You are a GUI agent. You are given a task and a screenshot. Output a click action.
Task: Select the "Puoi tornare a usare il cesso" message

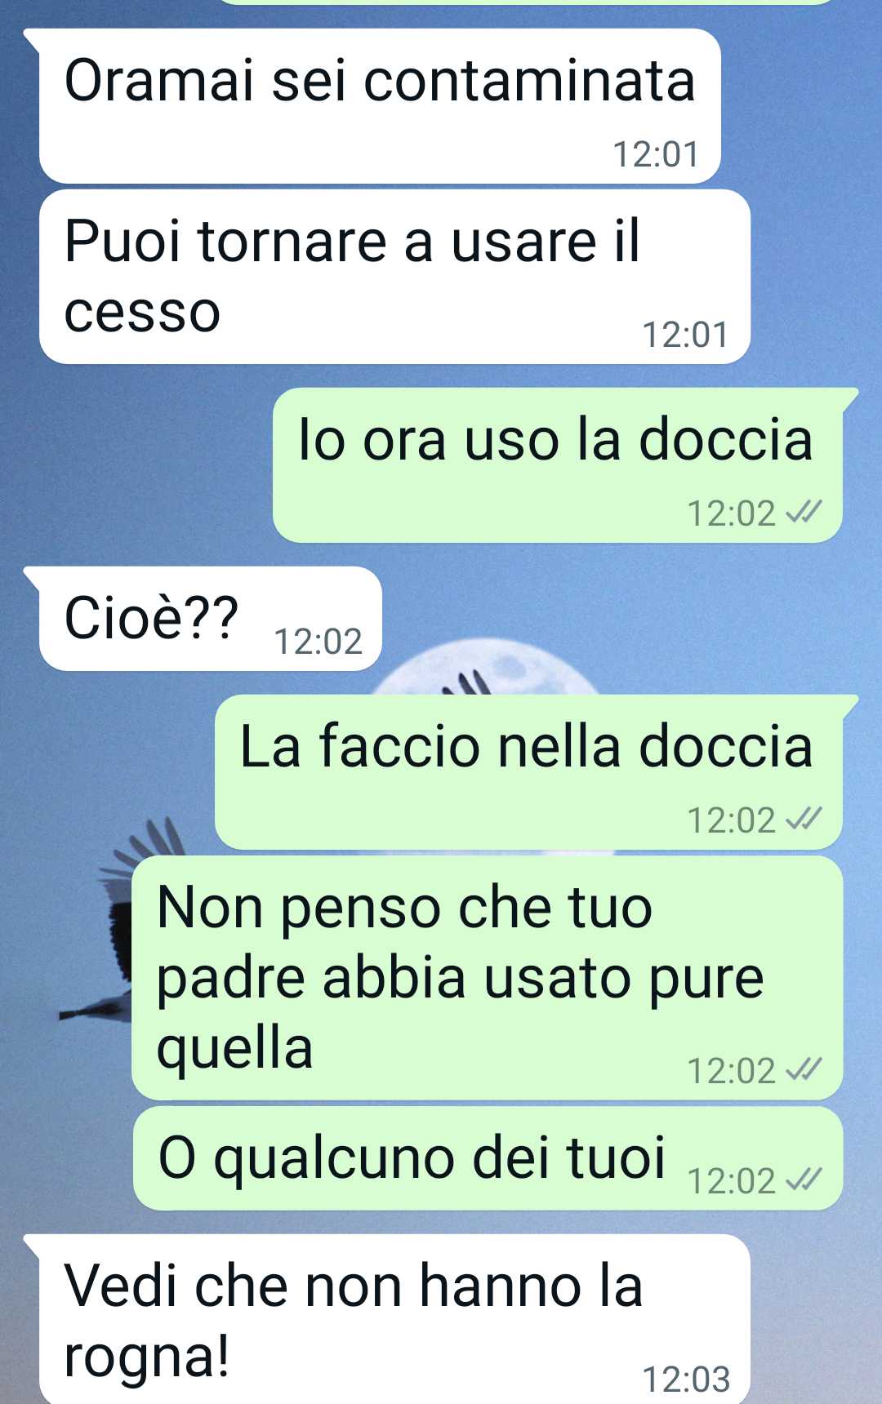tap(394, 277)
